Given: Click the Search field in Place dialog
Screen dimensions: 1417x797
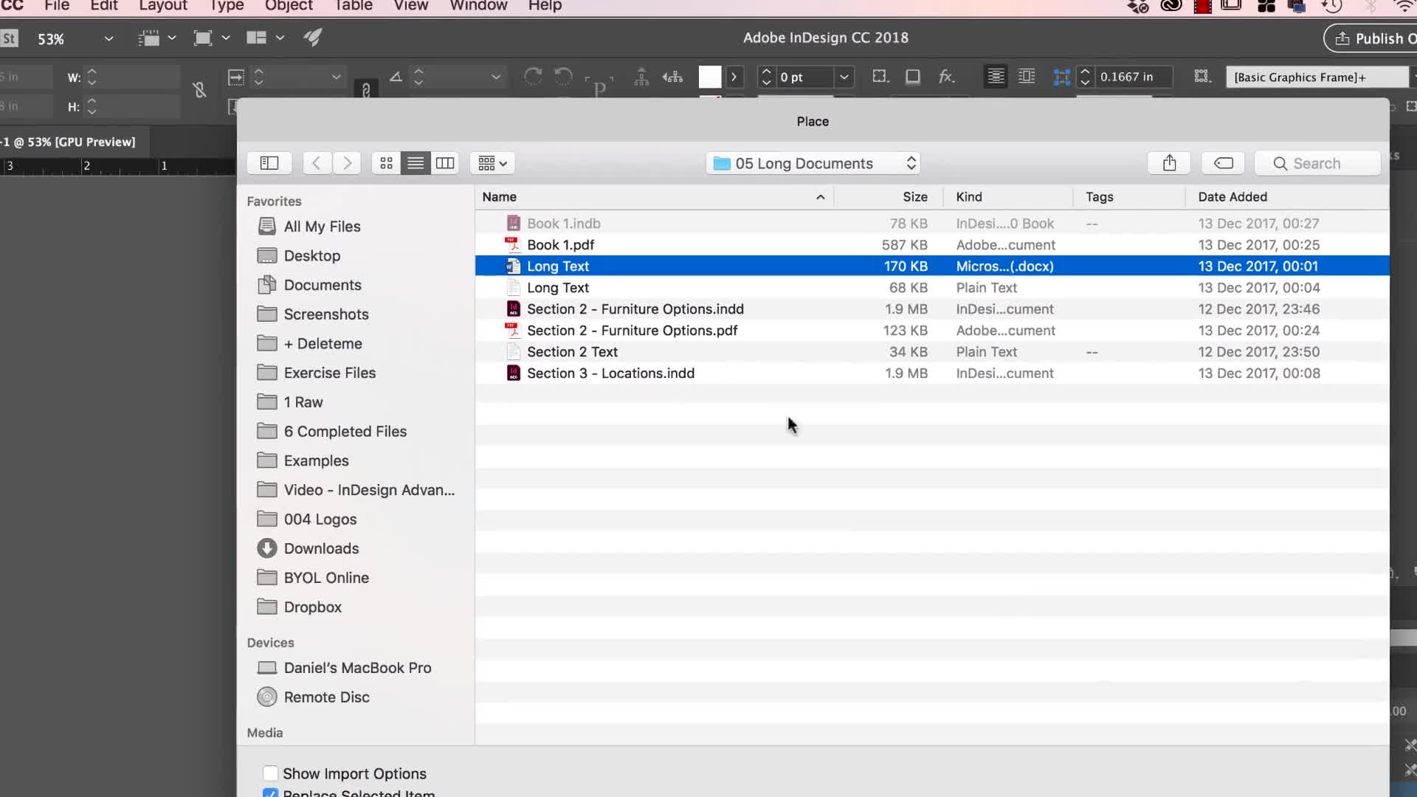Looking at the screenshot, I should pos(1317,163).
